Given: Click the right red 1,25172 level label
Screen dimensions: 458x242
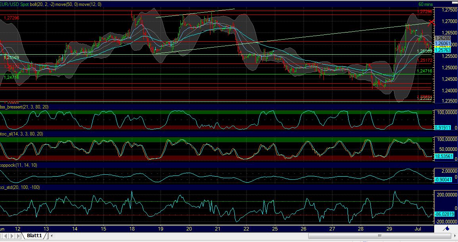Looking at the screenshot, I should [424, 60].
